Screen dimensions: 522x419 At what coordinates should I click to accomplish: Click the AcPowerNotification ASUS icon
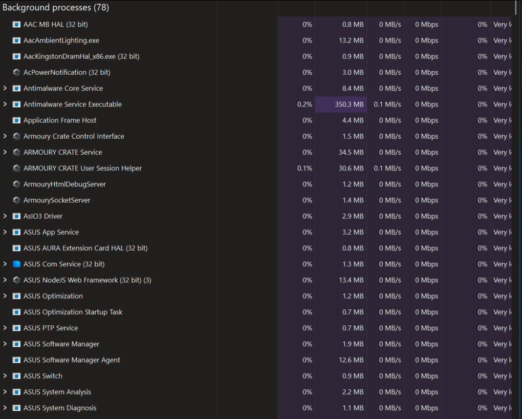(16, 72)
